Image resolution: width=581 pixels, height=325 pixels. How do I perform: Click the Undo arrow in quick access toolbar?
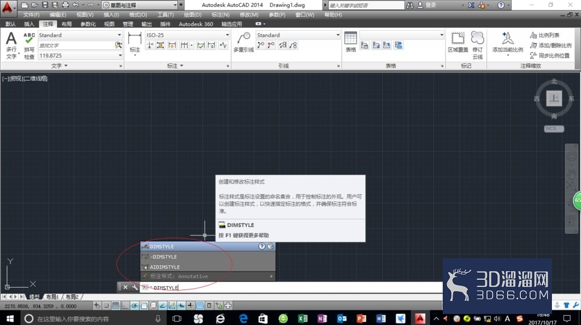point(76,5)
